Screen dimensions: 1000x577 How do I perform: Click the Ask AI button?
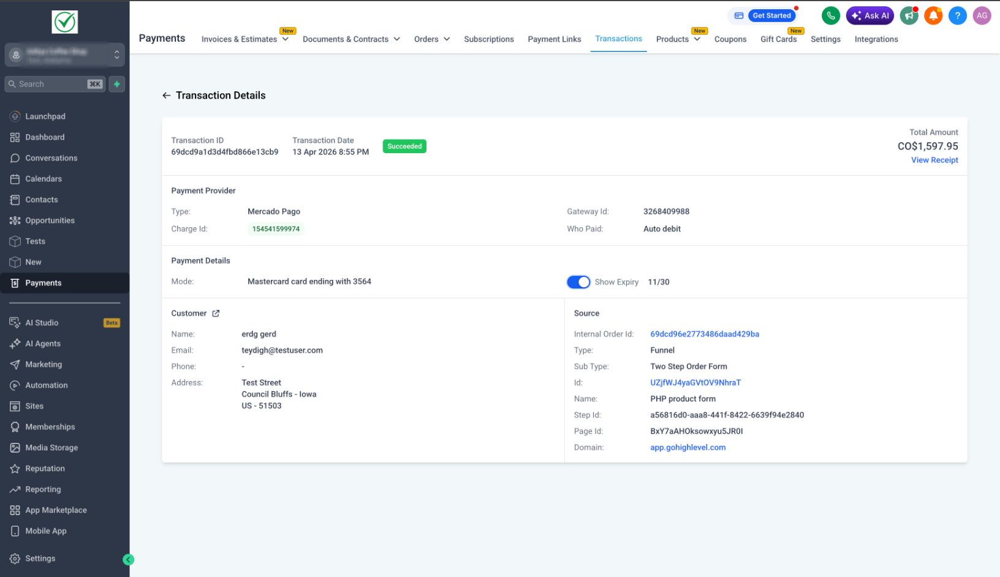click(870, 16)
